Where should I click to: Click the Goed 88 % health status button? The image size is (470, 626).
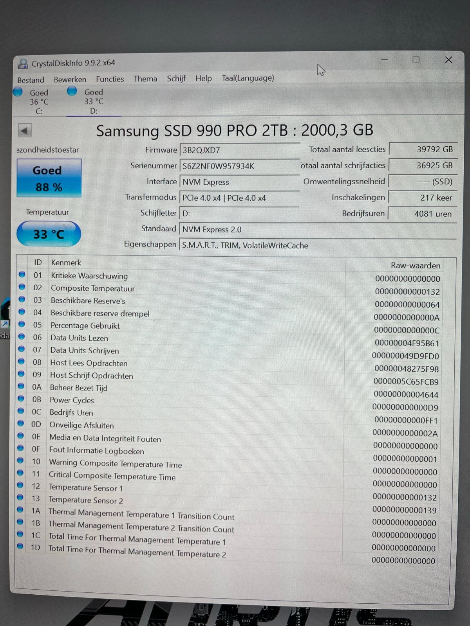49,178
